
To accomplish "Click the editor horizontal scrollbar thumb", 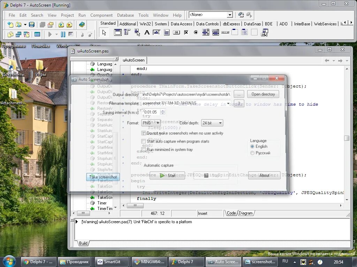I will click(x=135, y=206).
